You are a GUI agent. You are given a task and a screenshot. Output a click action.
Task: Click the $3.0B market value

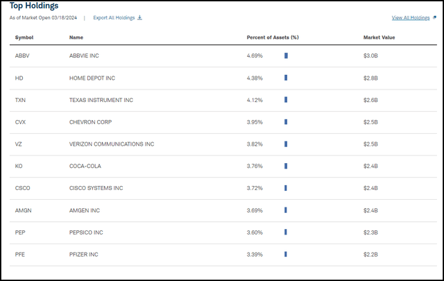(370, 56)
